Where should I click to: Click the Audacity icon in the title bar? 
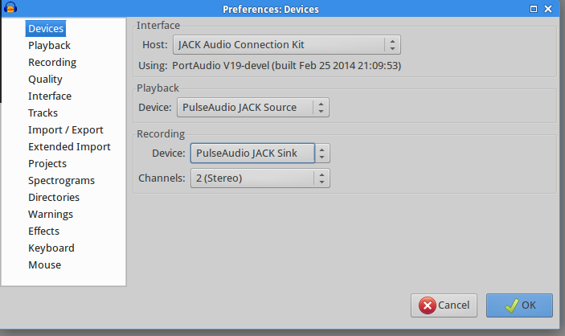pos(10,9)
